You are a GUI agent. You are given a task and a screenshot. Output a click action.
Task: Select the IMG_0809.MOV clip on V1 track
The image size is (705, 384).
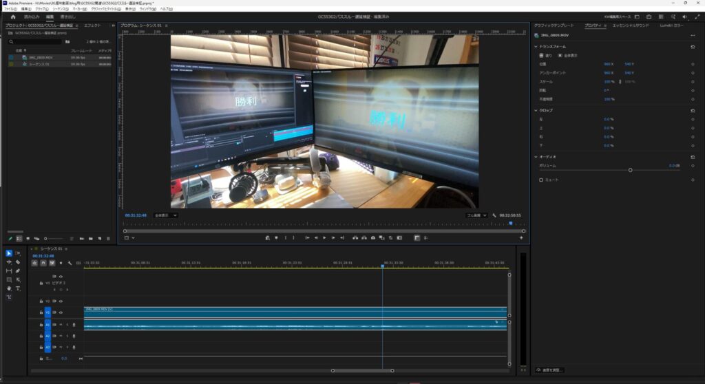click(x=275, y=312)
